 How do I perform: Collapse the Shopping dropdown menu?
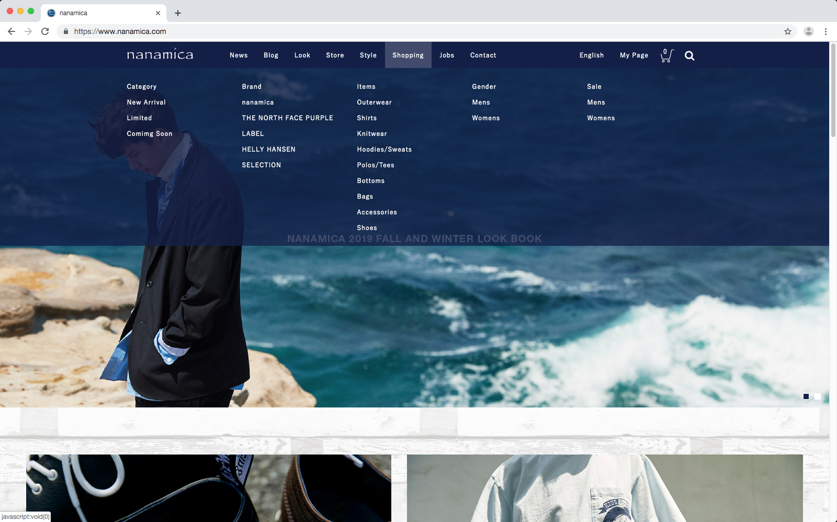(408, 55)
